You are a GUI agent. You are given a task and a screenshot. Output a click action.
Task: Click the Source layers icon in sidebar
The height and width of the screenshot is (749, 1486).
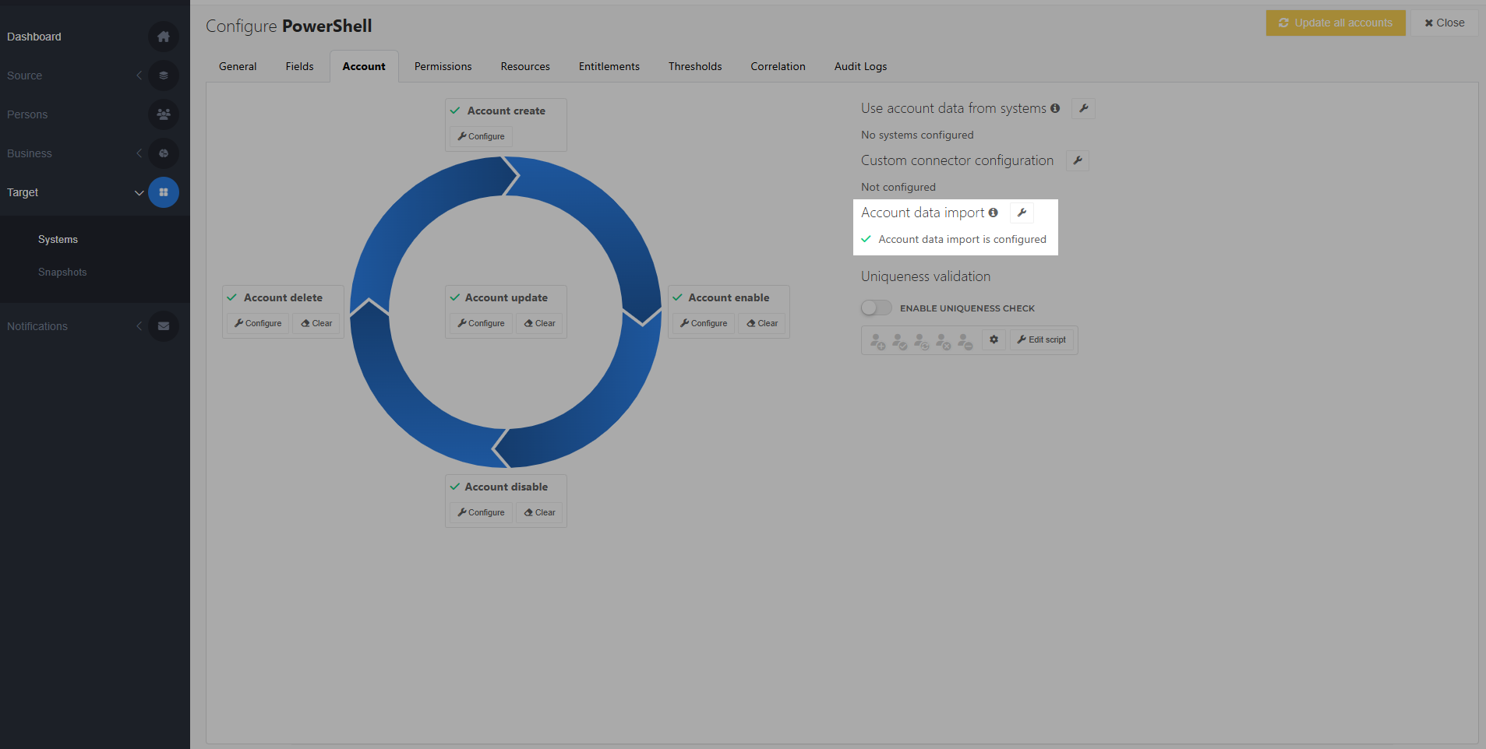coord(164,76)
